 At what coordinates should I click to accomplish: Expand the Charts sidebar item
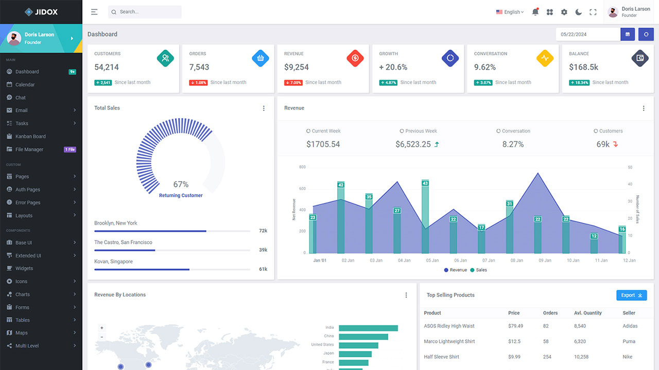(22, 294)
